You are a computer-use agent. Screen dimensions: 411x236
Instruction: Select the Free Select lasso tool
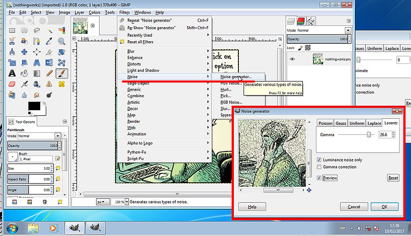[x=37, y=30]
